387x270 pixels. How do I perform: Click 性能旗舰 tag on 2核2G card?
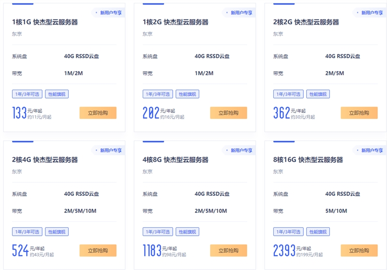[x=318, y=94]
